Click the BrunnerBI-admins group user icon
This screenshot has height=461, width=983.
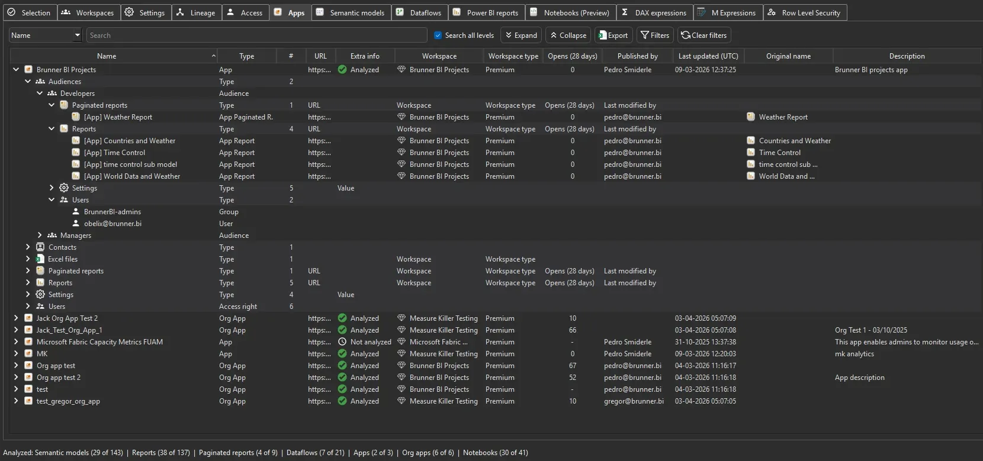click(x=76, y=212)
